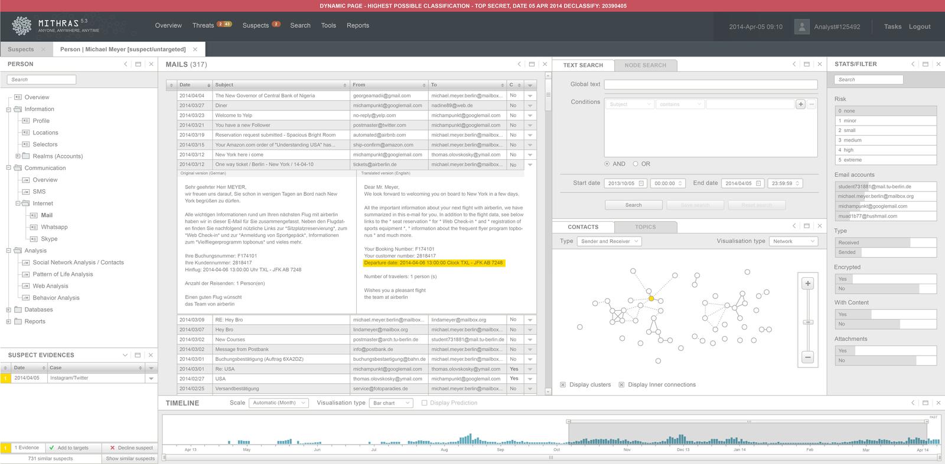The image size is (945, 464).
Task: Click Decline suspect button
Action: tap(130, 447)
